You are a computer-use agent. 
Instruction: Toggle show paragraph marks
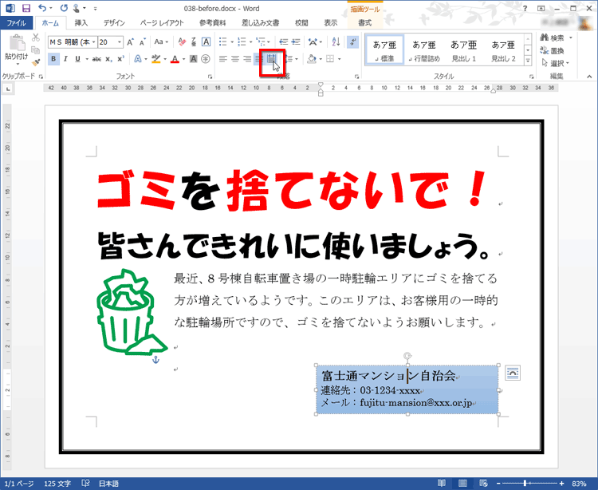[352, 41]
